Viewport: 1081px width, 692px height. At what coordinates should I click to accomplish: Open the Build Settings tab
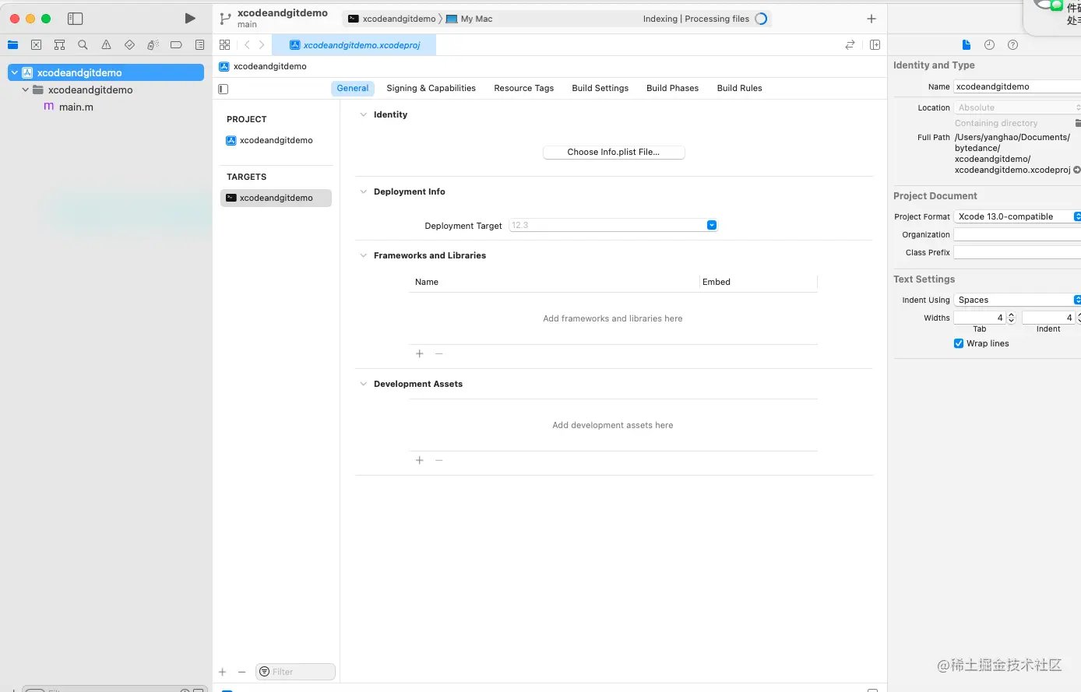coord(600,88)
